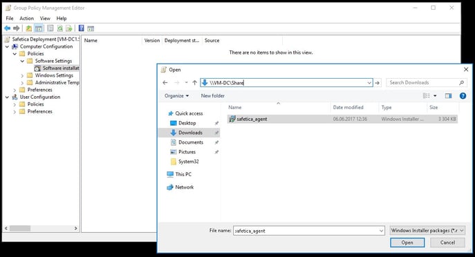The height and width of the screenshot is (257, 475).
Task: Export the list with the Export List icon
Action: (x=69, y=28)
